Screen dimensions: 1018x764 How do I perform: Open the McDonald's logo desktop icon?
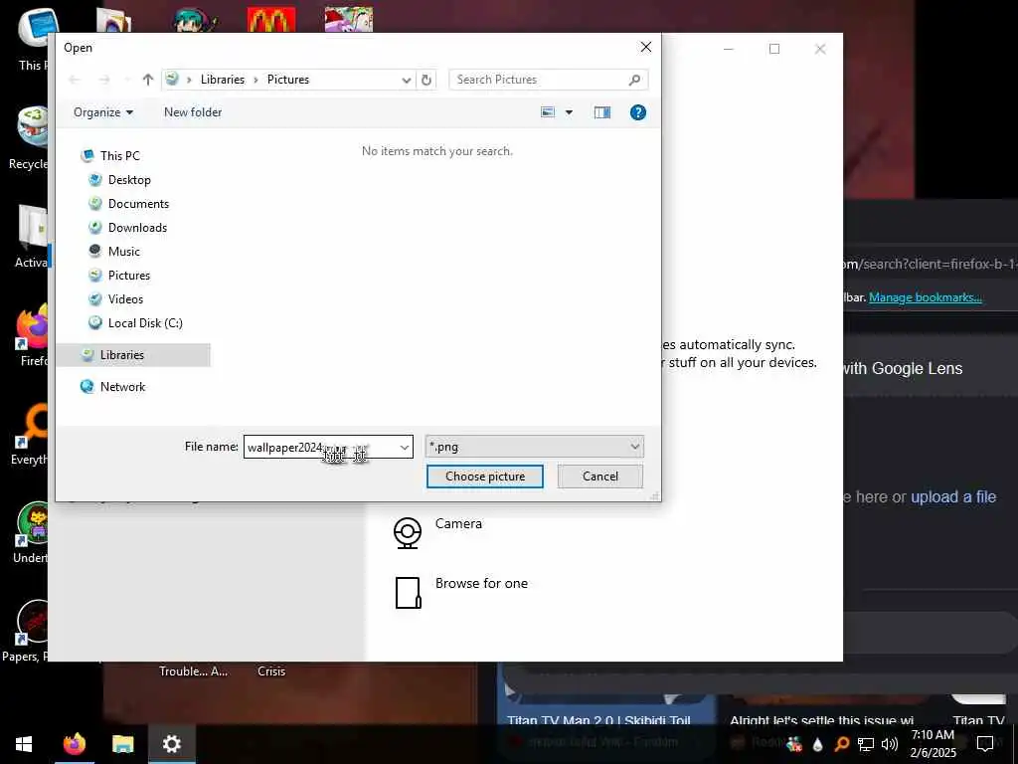(271, 20)
